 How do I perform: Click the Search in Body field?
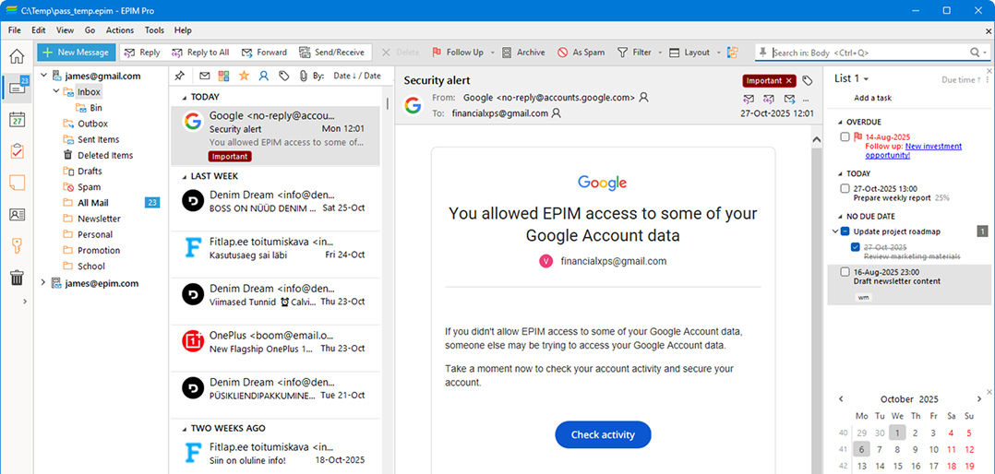pos(868,53)
